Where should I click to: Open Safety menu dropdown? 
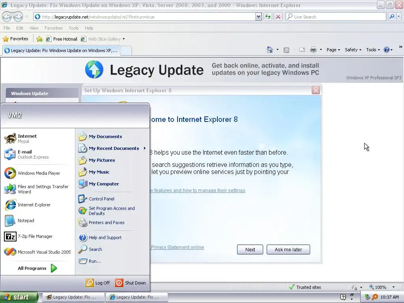[353, 50]
